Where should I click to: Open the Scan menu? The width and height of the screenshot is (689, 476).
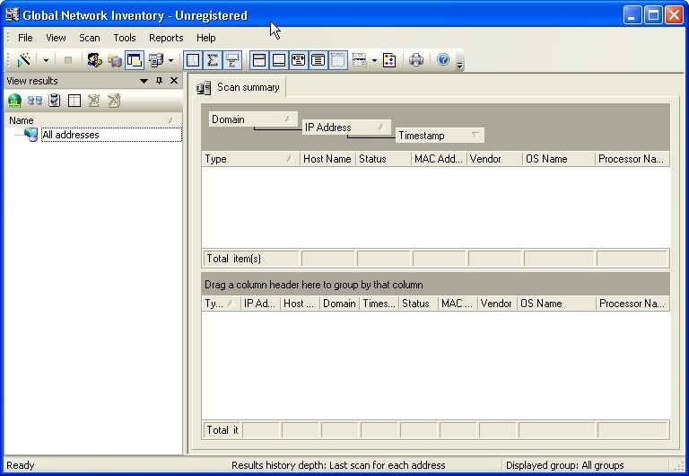[89, 38]
